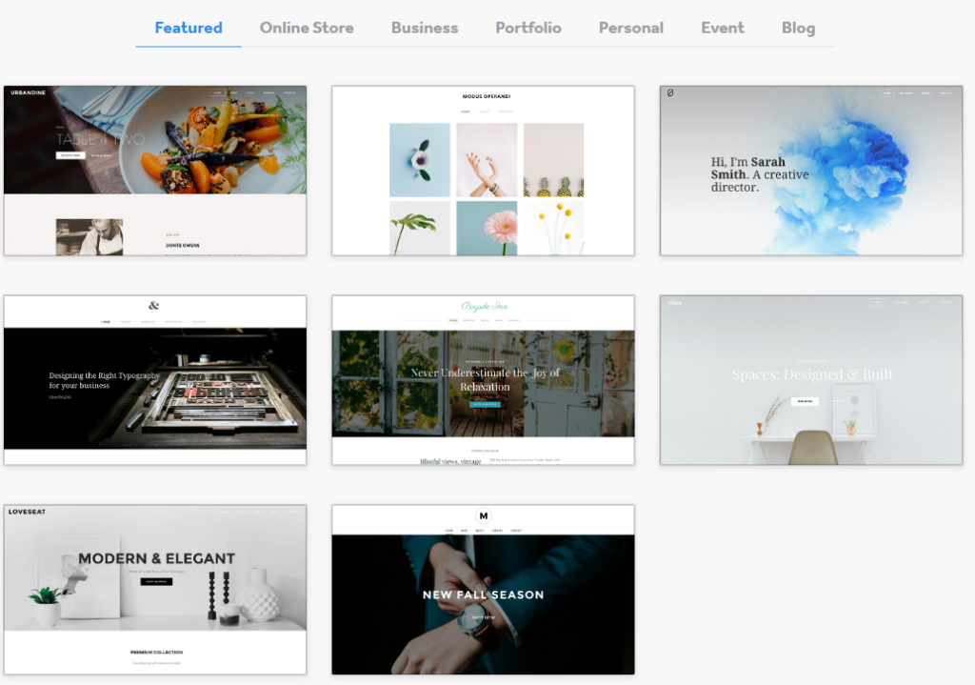
Task: Switch to the Online Store tab
Action: (x=307, y=28)
